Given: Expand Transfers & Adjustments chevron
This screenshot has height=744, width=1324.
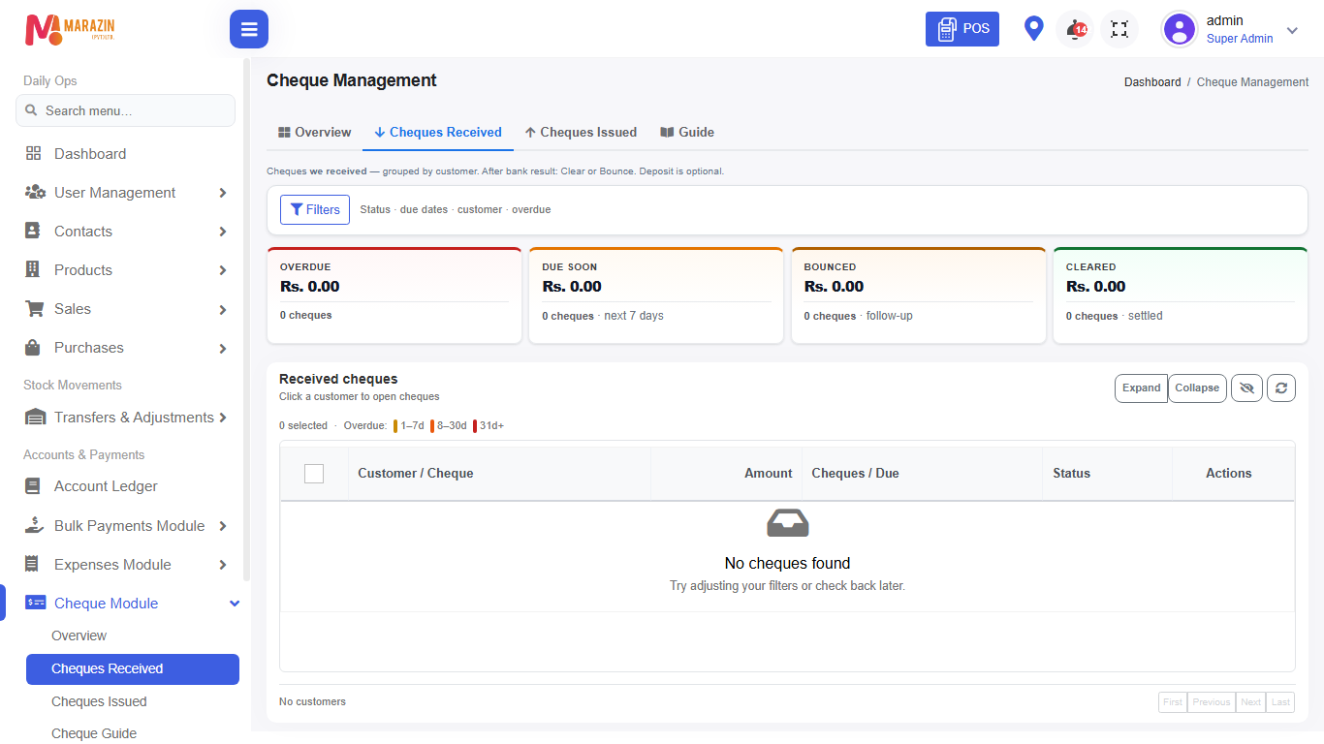Looking at the screenshot, I should 223,418.
